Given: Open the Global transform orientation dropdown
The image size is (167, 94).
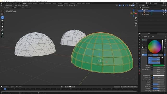Looking at the screenshot, I should [x=62, y=5].
